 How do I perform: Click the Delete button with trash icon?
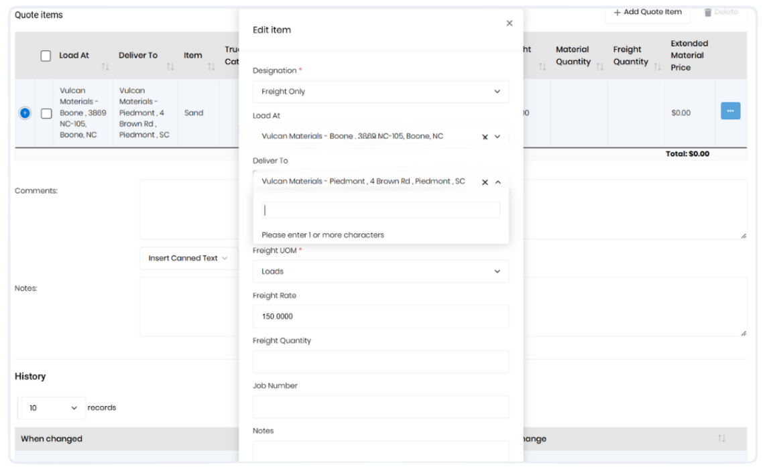pyautogui.click(x=721, y=12)
